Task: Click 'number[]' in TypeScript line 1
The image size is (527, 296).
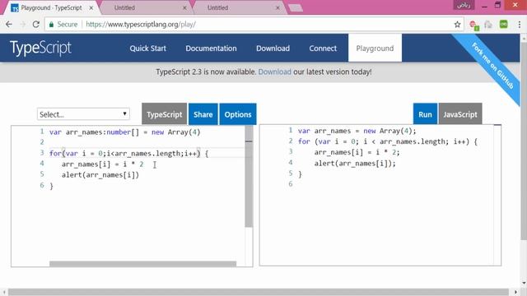Action: tap(123, 132)
